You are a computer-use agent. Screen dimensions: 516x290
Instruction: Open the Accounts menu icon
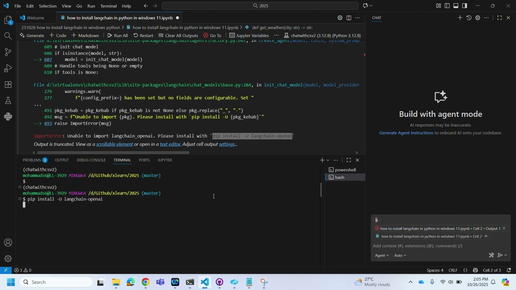coord(8,242)
